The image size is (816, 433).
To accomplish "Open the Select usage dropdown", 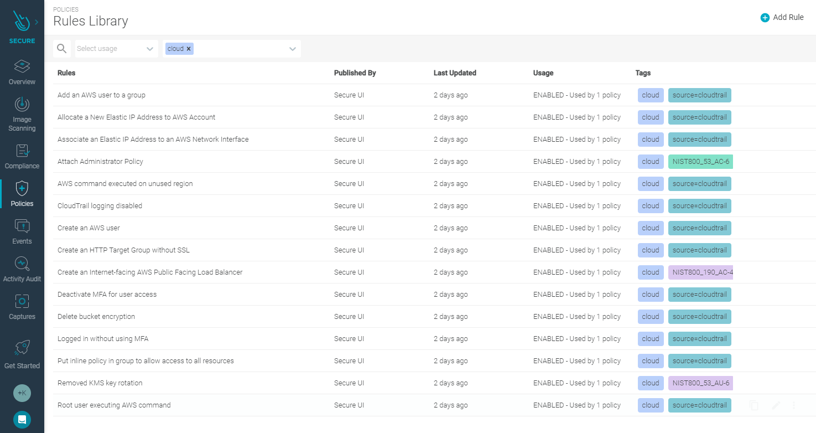I will point(117,49).
